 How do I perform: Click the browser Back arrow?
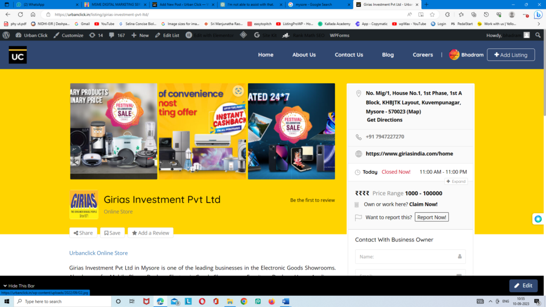pyautogui.click(x=8, y=14)
